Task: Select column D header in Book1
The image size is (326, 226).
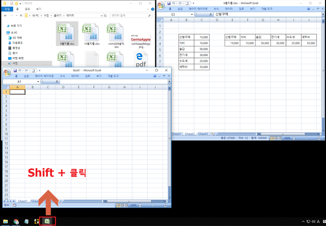Action: click(63, 87)
